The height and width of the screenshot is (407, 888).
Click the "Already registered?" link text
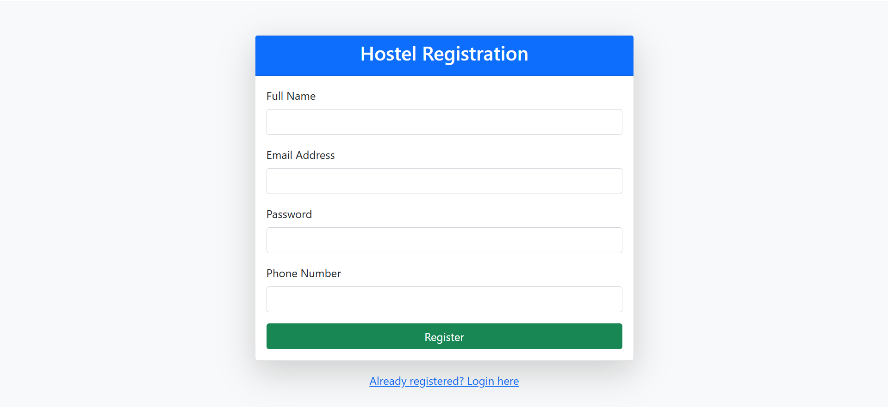(x=416, y=381)
